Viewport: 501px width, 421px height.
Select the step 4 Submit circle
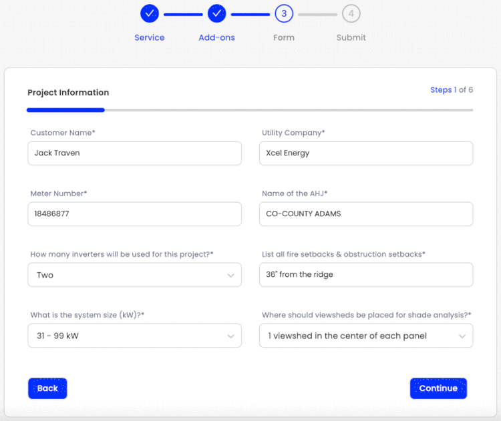point(351,14)
